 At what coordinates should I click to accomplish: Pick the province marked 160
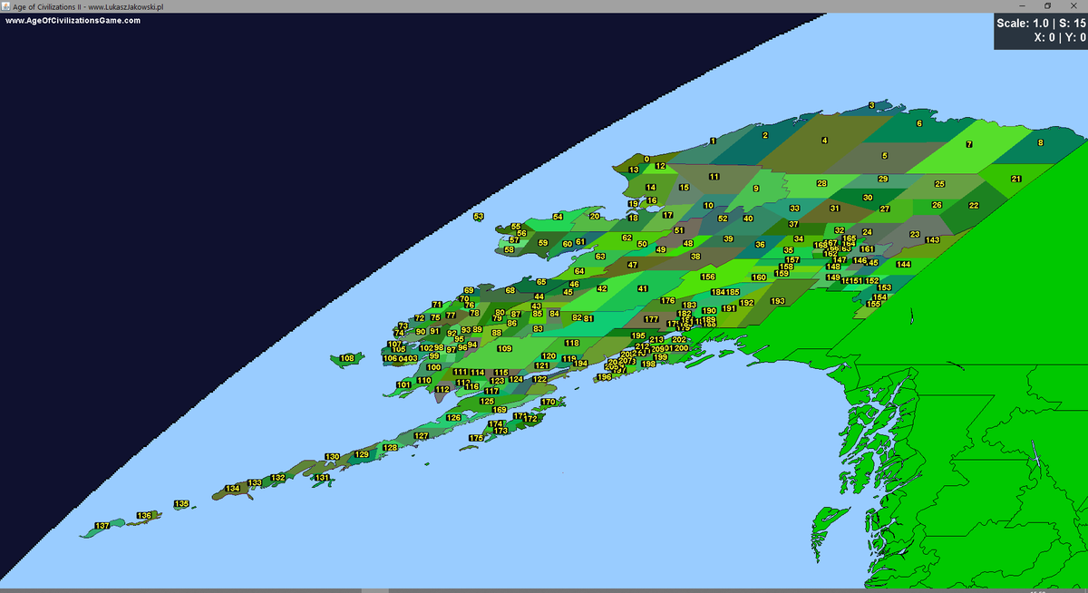[759, 277]
